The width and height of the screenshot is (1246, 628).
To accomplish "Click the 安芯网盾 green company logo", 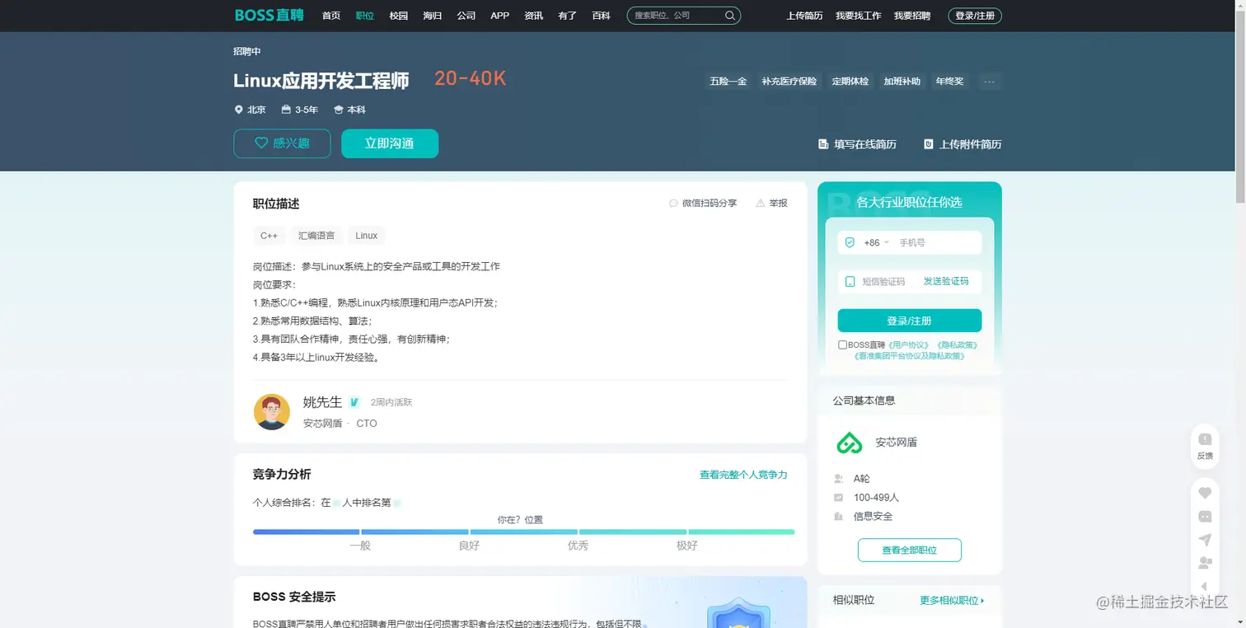I will (x=849, y=443).
